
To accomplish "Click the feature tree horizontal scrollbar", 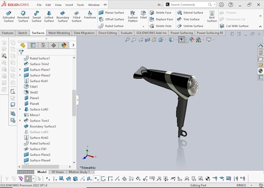I will [40, 167].
